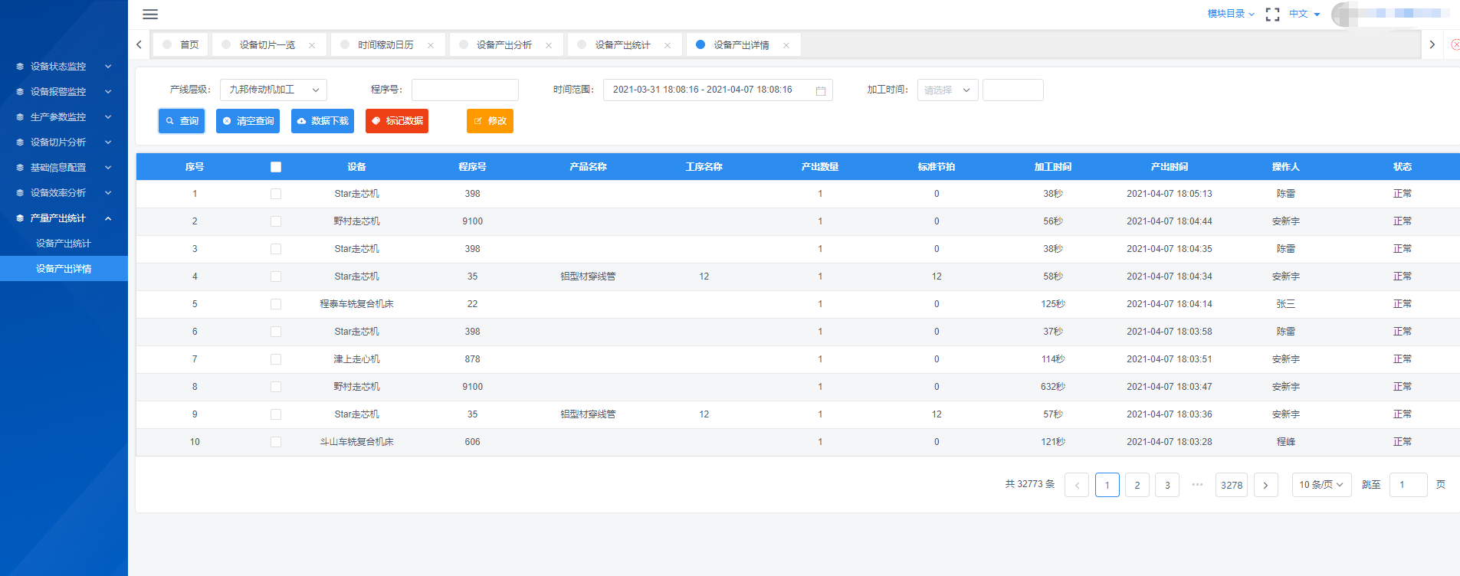The width and height of the screenshot is (1460, 576).
Task: Check the checkbox for row 10
Action: coord(276,442)
